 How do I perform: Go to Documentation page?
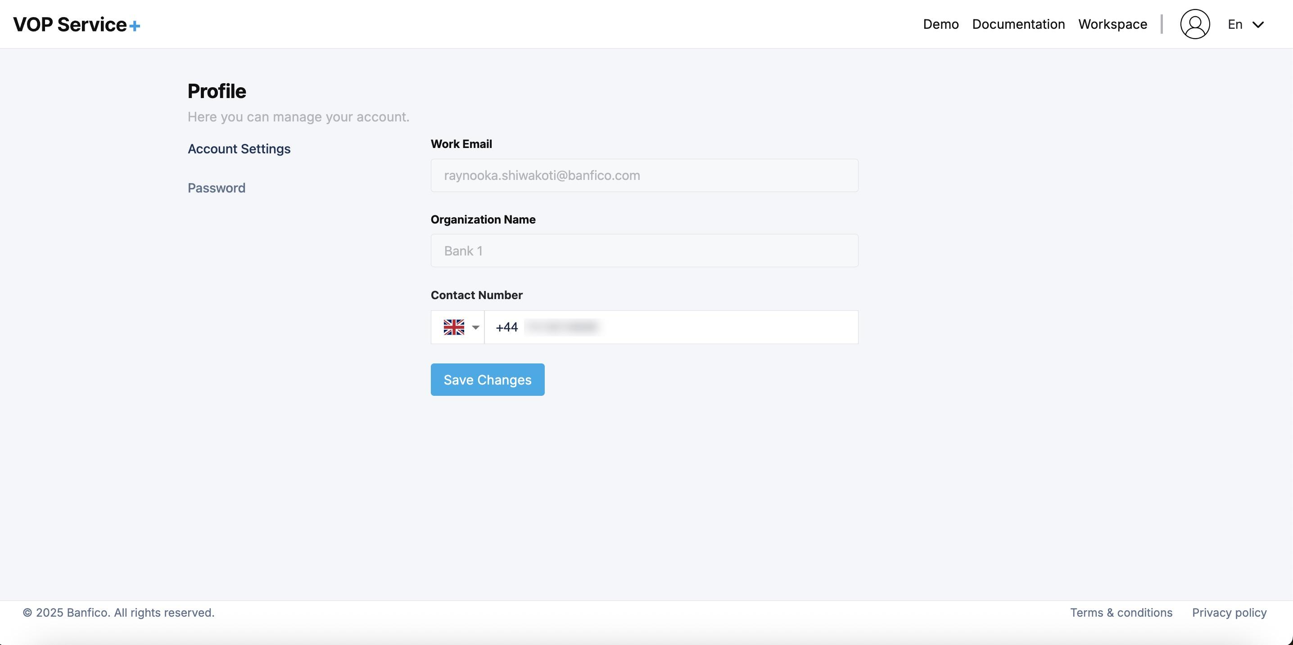(x=1018, y=24)
